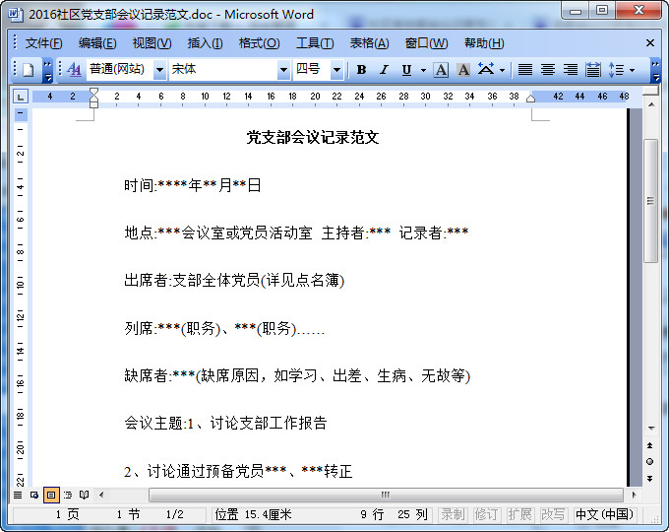Switch to Normal view
The height and width of the screenshot is (532, 669).
click(18, 495)
